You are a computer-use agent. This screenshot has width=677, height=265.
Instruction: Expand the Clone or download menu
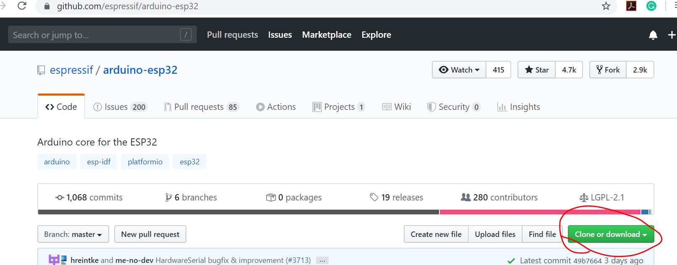[610, 234]
